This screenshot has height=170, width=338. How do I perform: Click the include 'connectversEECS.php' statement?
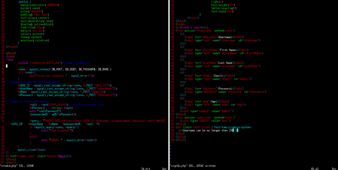tap(40, 63)
